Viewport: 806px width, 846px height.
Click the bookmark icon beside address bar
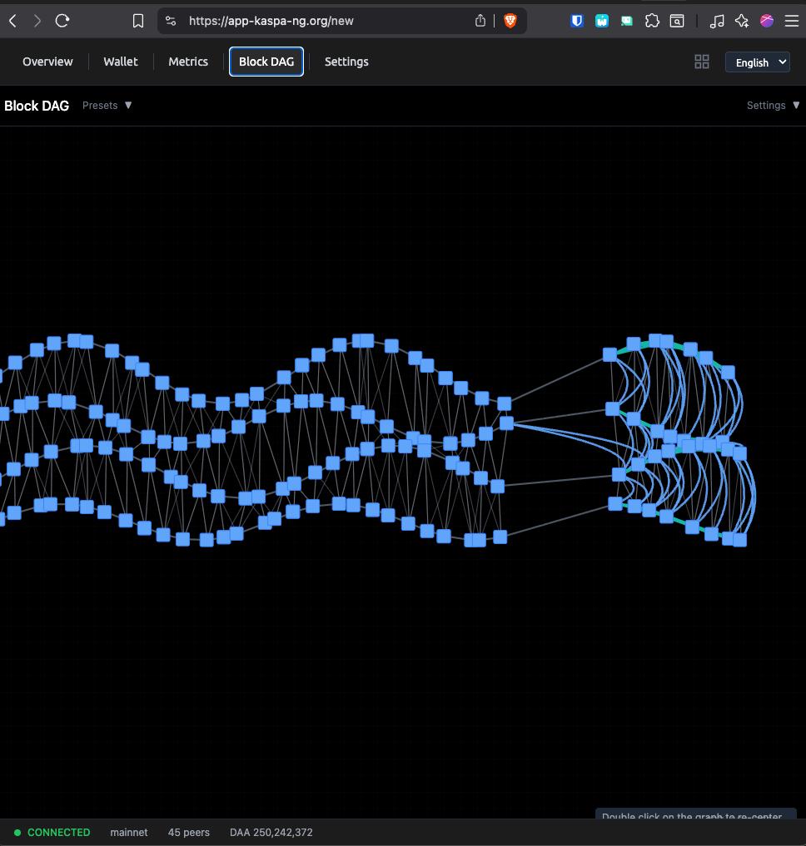[138, 21]
